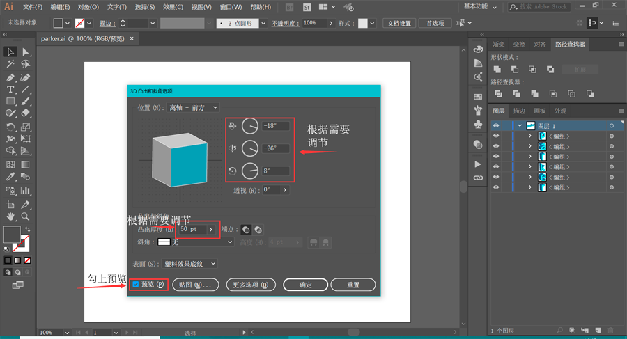Viewport: 627px width, 339px height.
Task: Select the Magic Wand tool
Action: (10, 64)
